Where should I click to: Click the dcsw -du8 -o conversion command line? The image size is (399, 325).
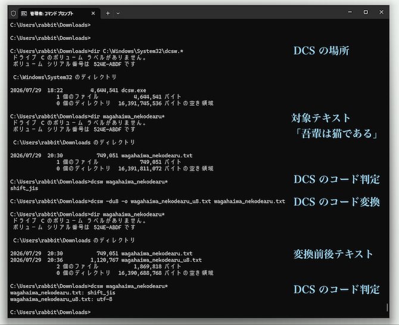(x=148, y=202)
